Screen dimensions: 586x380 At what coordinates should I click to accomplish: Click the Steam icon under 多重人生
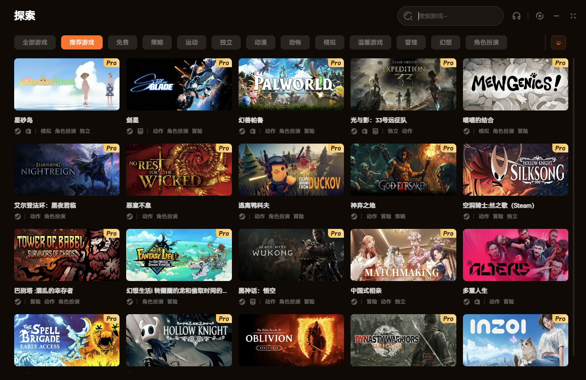point(466,302)
